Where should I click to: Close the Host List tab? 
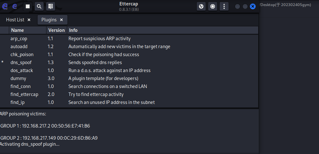(x=29, y=20)
